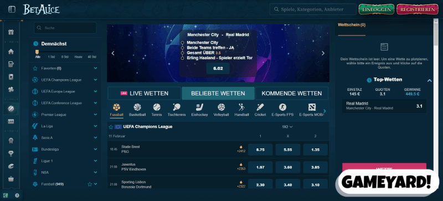The image size is (443, 201).
Task: Open the Wettschein (0) tab
Action: (x=352, y=25)
